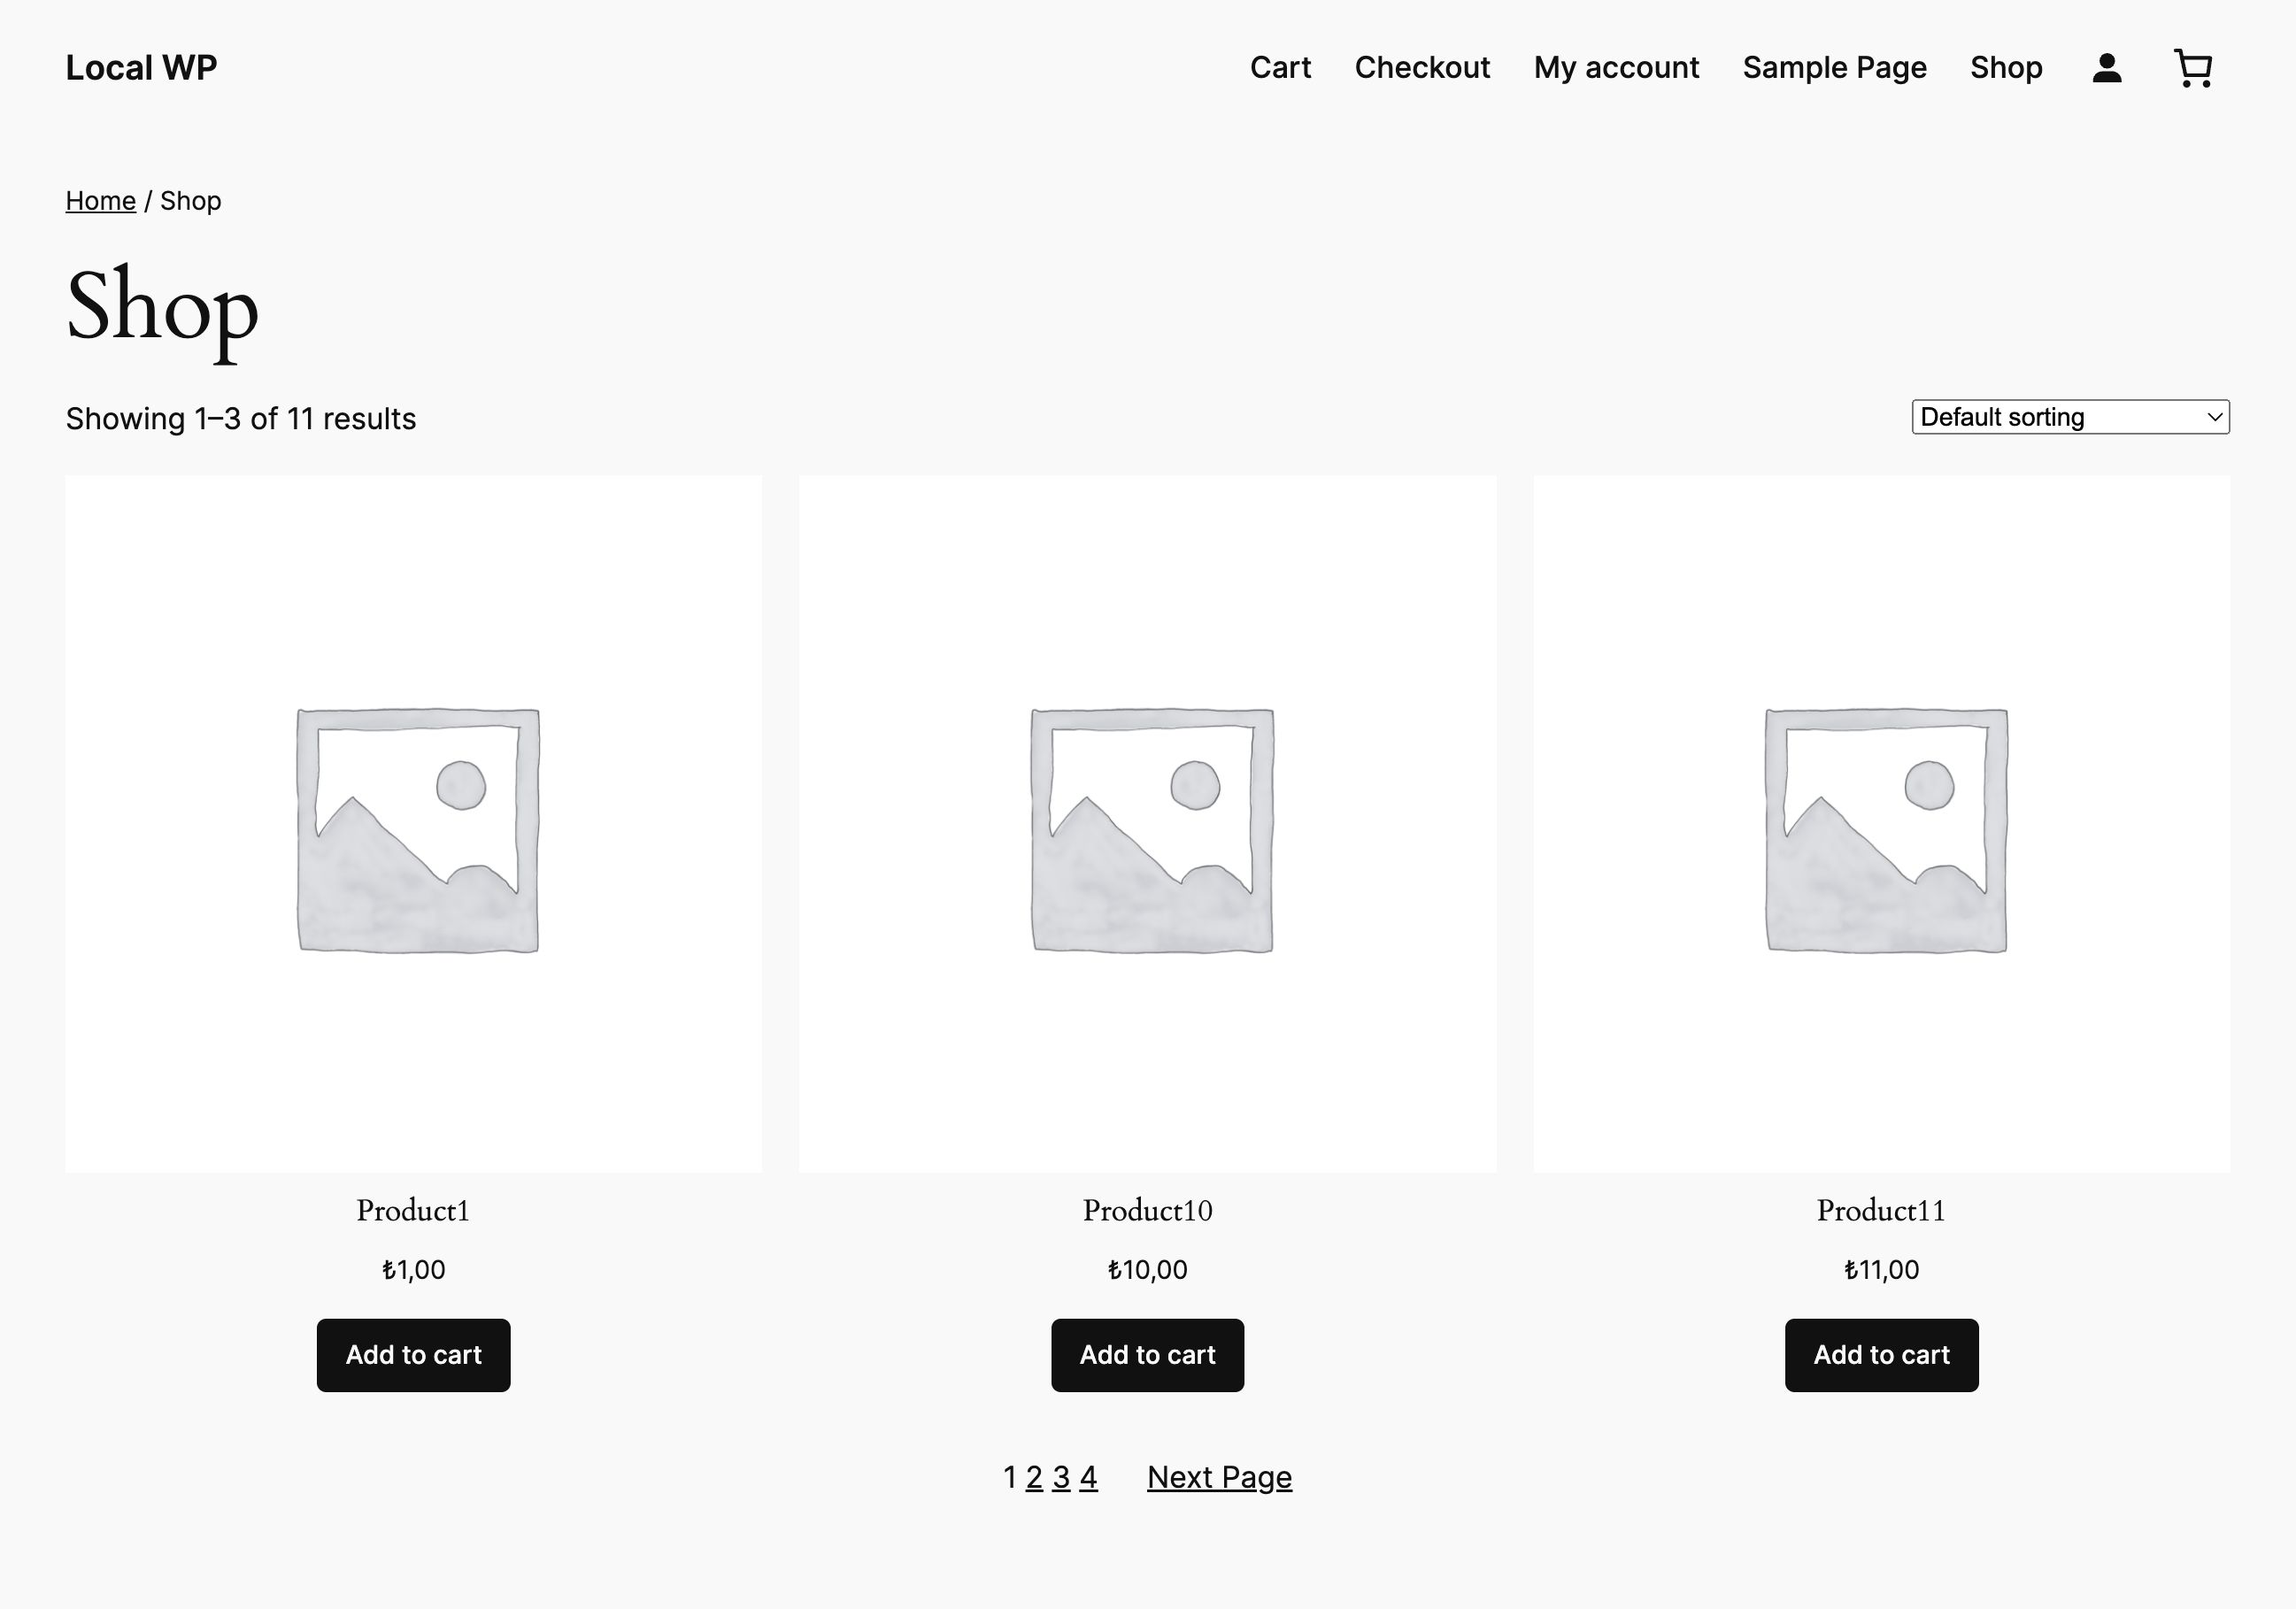Add Product10 to cart
Viewport: 2296px width, 1609px height.
[x=1147, y=1355]
